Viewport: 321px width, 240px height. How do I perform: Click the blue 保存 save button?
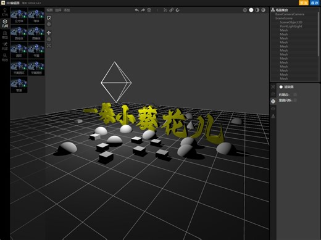[x=315, y=2]
